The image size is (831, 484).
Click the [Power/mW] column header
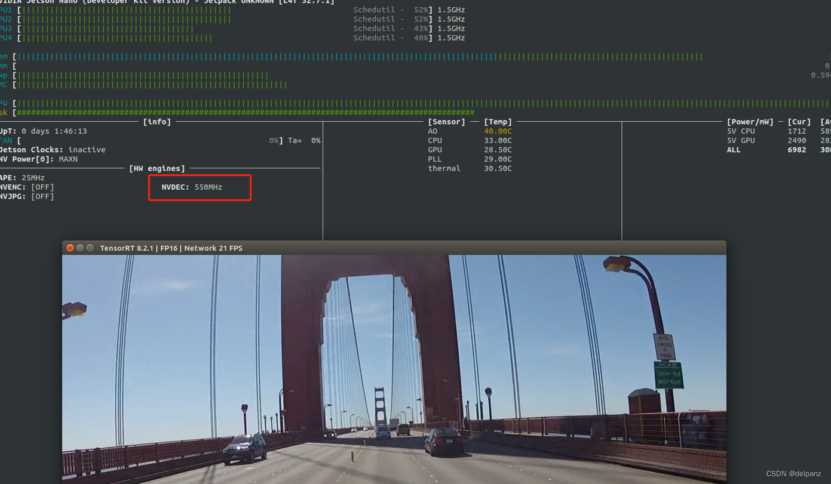750,122
